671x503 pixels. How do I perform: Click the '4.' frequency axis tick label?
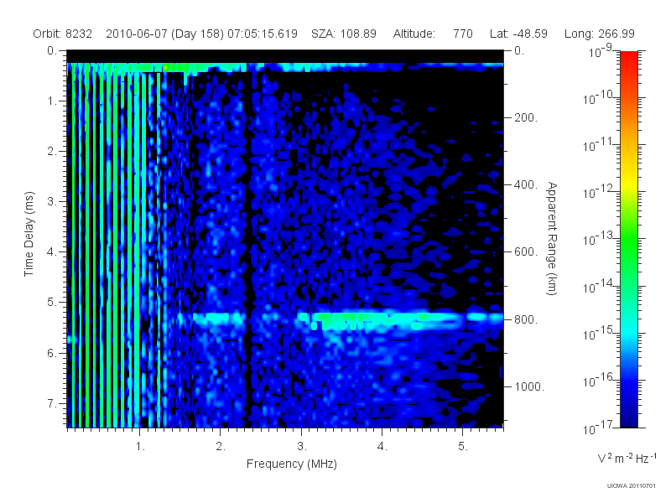382,447
